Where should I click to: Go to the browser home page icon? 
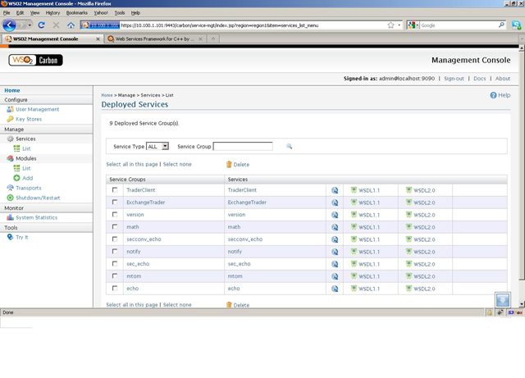(71, 25)
